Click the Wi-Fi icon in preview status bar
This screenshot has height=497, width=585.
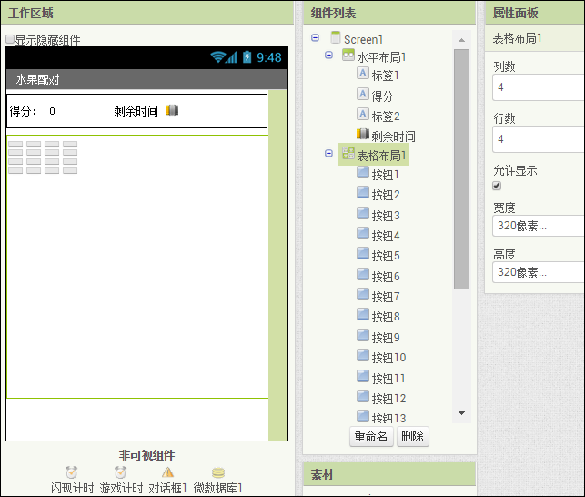[217, 57]
